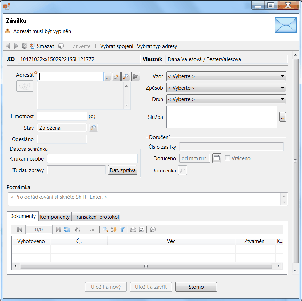
Task: Open the Vzor dropdown
Action: point(226,76)
